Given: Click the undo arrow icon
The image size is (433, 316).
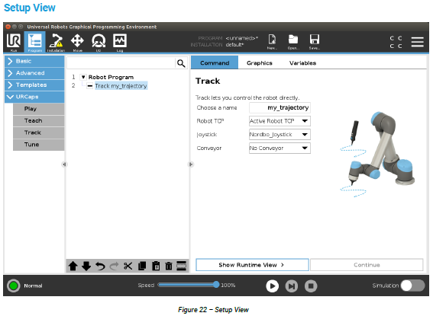Looking at the screenshot, I should [x=100, y=266].
